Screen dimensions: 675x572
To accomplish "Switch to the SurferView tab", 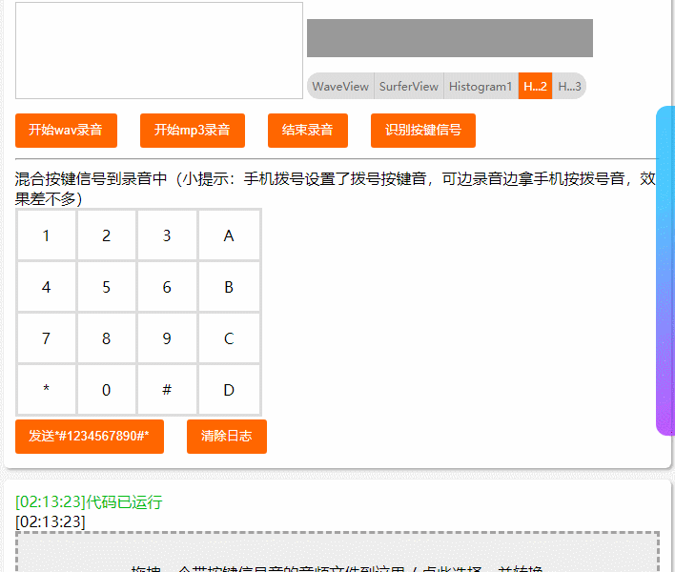I will [x=409, y=86].
